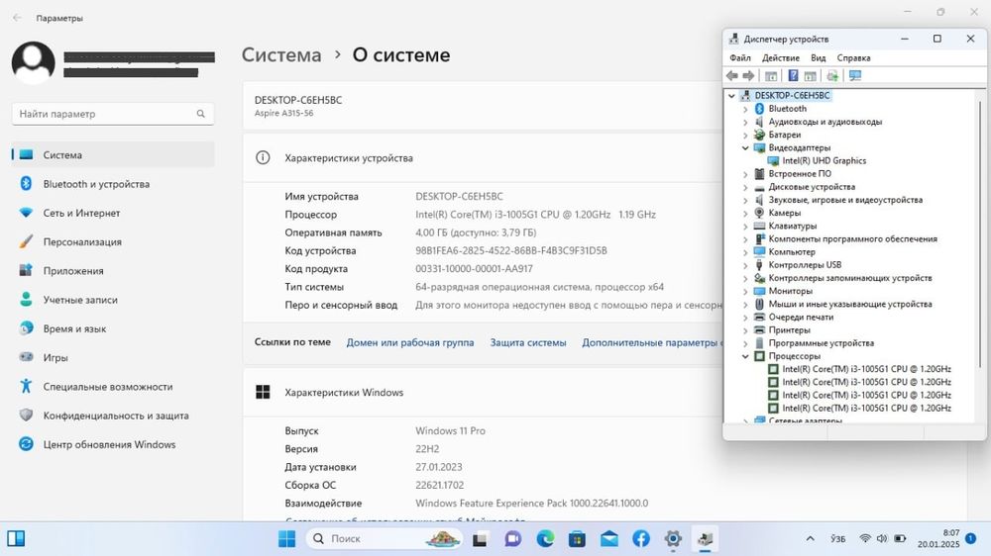Open Система in Settings sidebar
Viewport: 991px width, 556px height.
[113, 154]
